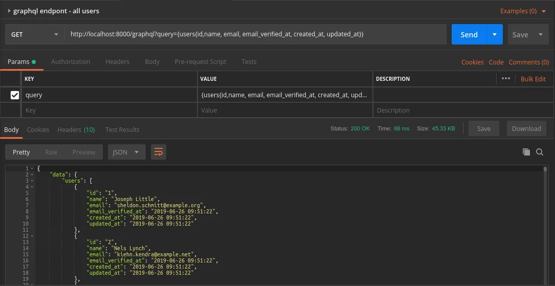
Task: Open the JSON format dropdown
Action: [x=126, y=152]
